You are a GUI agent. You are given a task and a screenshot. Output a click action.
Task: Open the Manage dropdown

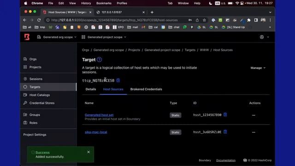[258, 68]
